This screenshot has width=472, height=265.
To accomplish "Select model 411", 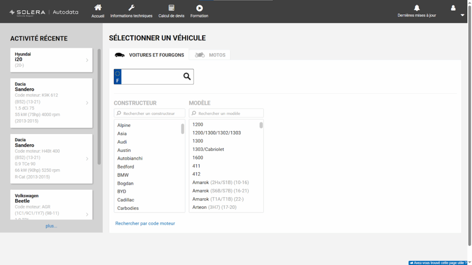I will [x=196, y=166].
